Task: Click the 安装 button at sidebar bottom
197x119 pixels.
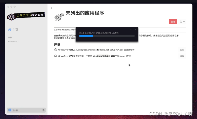Action: point(26,110)
